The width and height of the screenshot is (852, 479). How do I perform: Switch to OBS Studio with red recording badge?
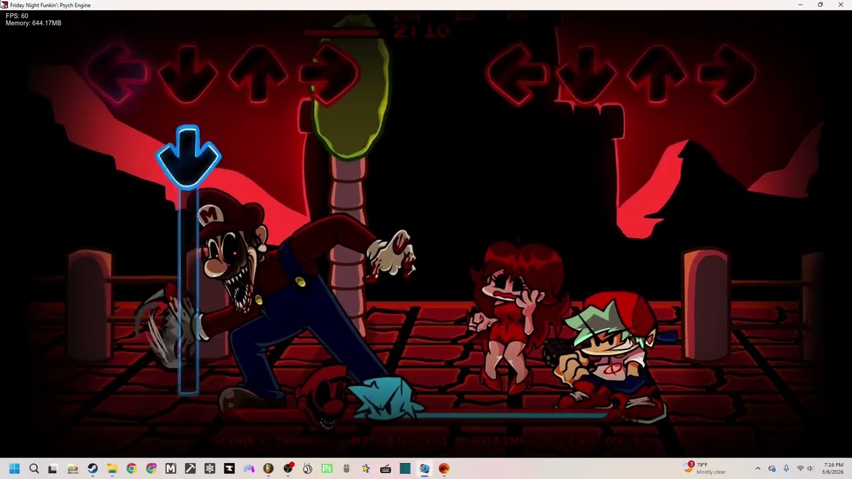[x=288, y=468]
